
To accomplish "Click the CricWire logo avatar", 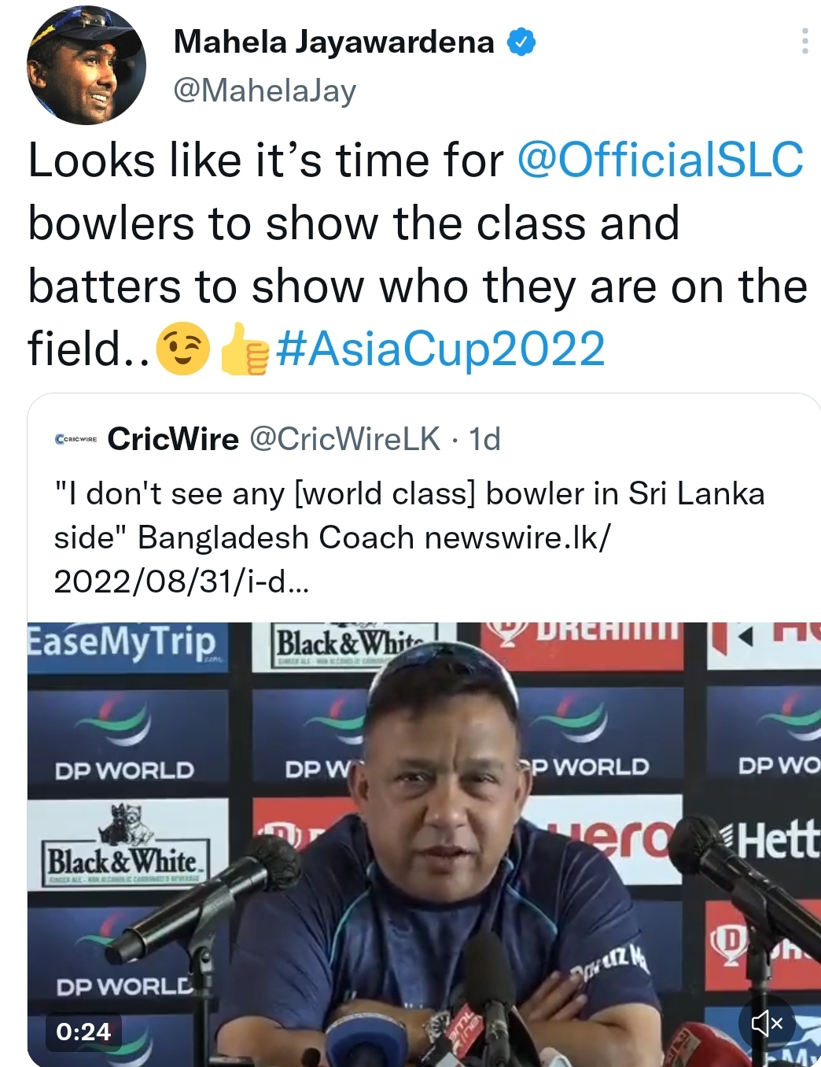I will coord(75,439).
